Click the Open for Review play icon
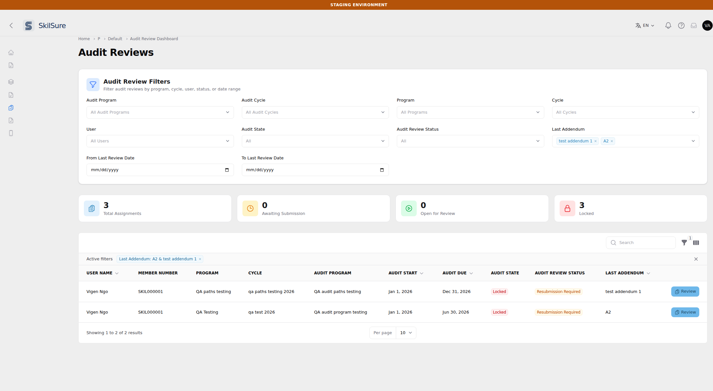This screenshot has width=713, height=391. click(409, 208)
